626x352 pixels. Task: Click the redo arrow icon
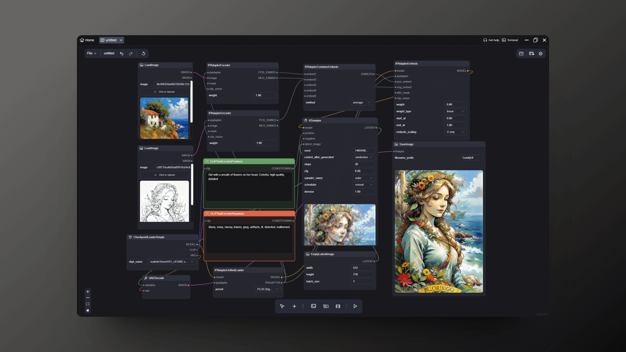pos(131,53)
